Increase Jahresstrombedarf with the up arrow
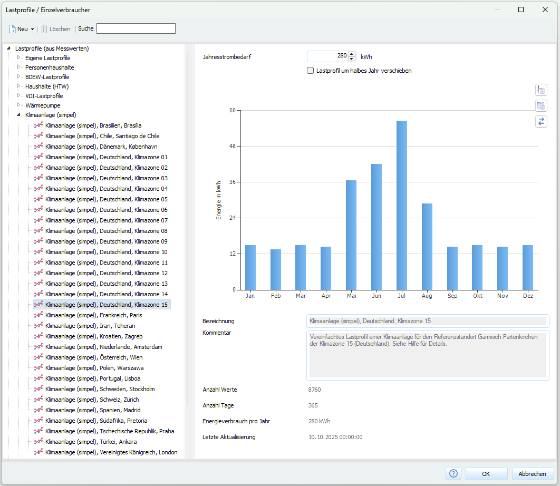The image size is (560, 486). click(x=352, y=54)
